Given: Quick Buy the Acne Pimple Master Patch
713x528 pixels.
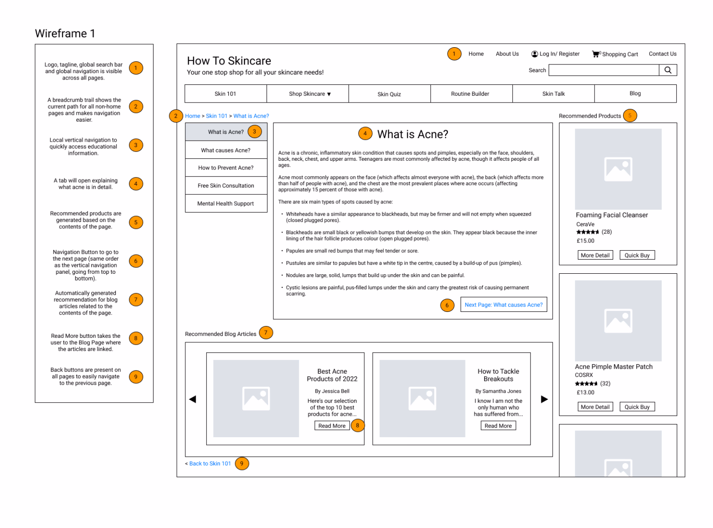Looking at the screenshot, I should click(x=637, y=407).
